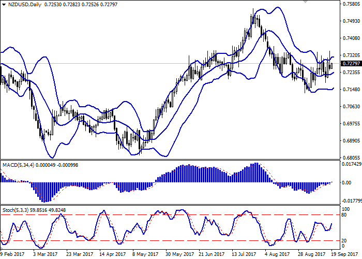Click the 14 Apr 2017 date label
The image size is (362, 259).
click(113, 254)
